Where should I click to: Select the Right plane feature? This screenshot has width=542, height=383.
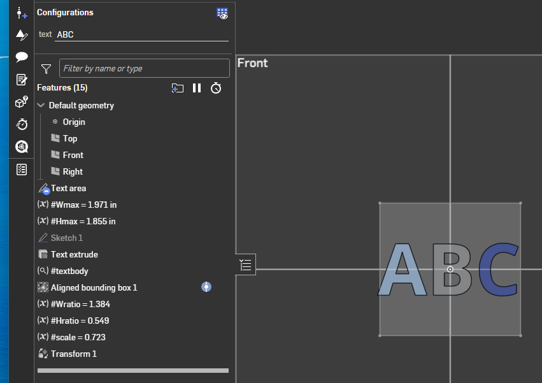73,171
